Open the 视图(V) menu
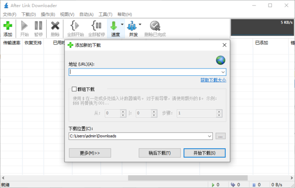The image size is (295, 188). pyautogui.click(x=67, y=14)
